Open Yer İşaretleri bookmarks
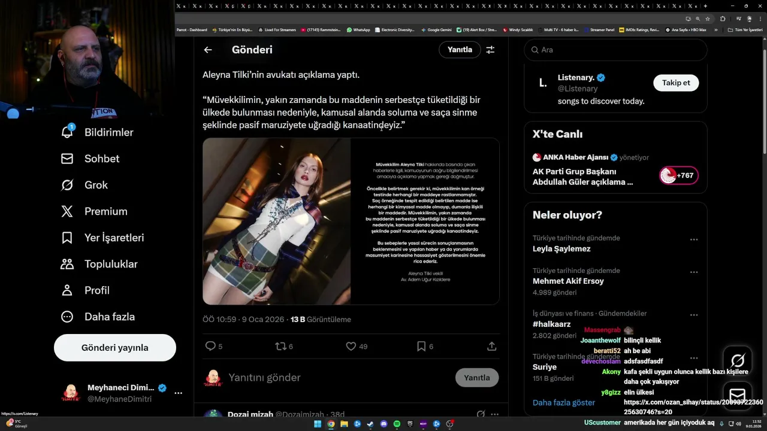The image size is (767, 431). (x=102, y=238)
